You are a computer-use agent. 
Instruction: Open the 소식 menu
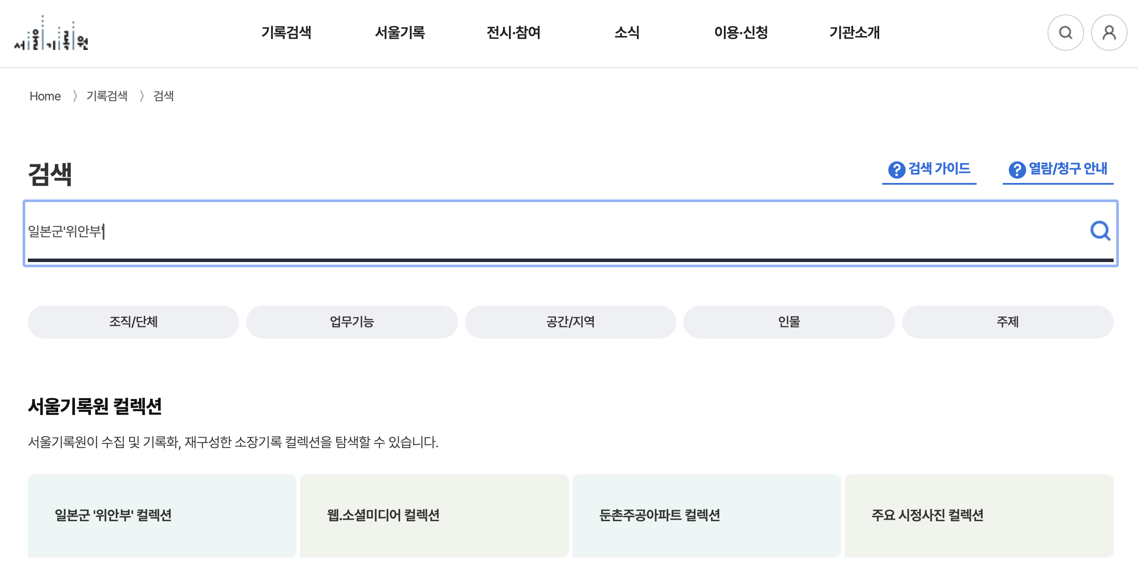click(627, 33)
